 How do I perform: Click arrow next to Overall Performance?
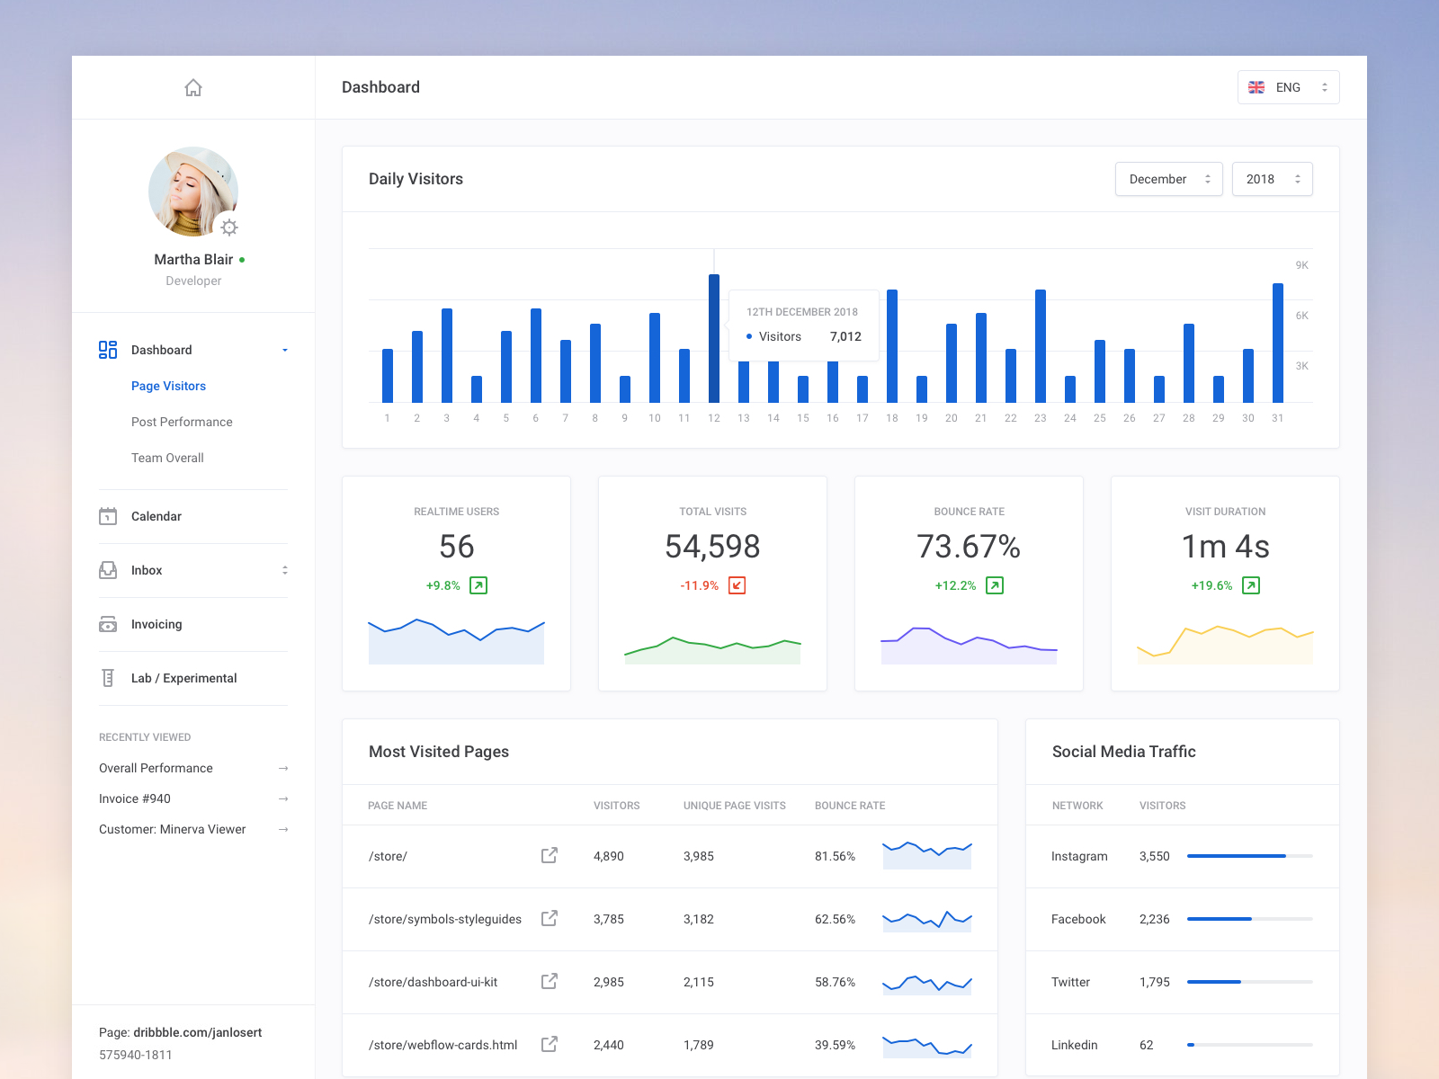coord(283,768)
